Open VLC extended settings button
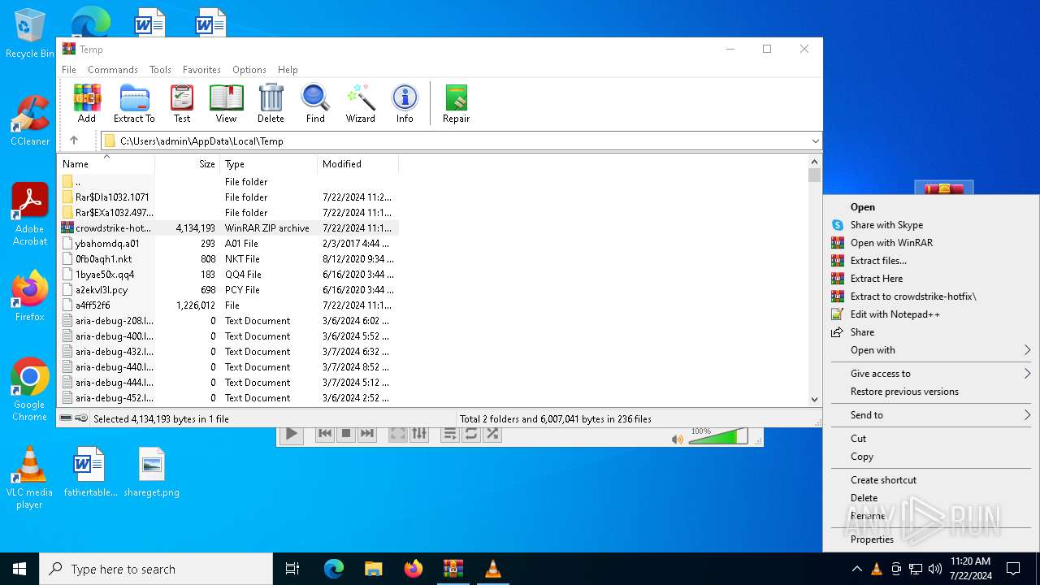 pos(419,434)
